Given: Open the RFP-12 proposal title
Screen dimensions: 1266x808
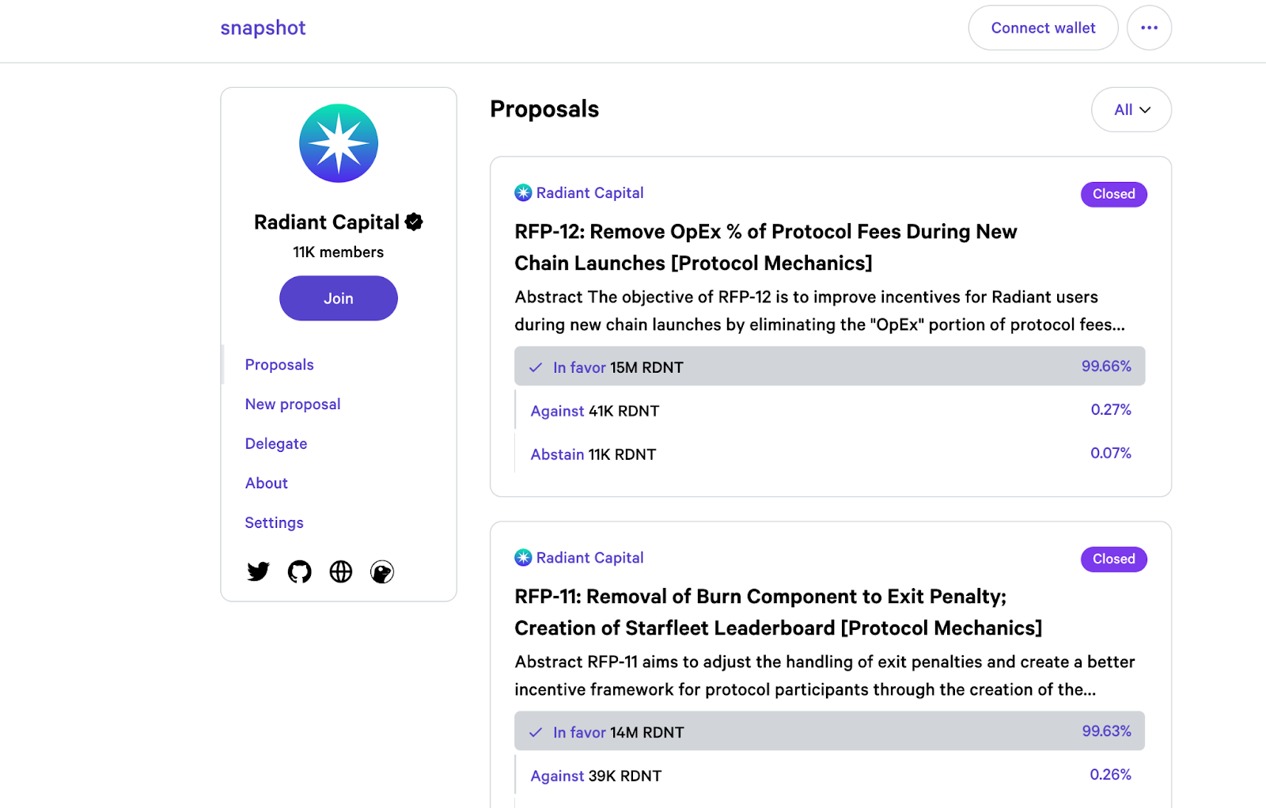Looking at the screenshot, I should tap(766, 247).
